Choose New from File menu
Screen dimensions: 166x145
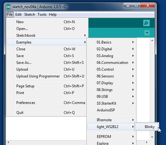coord(47,22)
